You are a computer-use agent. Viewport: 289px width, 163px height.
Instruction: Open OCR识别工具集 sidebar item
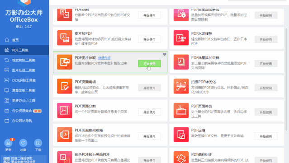(24, 80)
